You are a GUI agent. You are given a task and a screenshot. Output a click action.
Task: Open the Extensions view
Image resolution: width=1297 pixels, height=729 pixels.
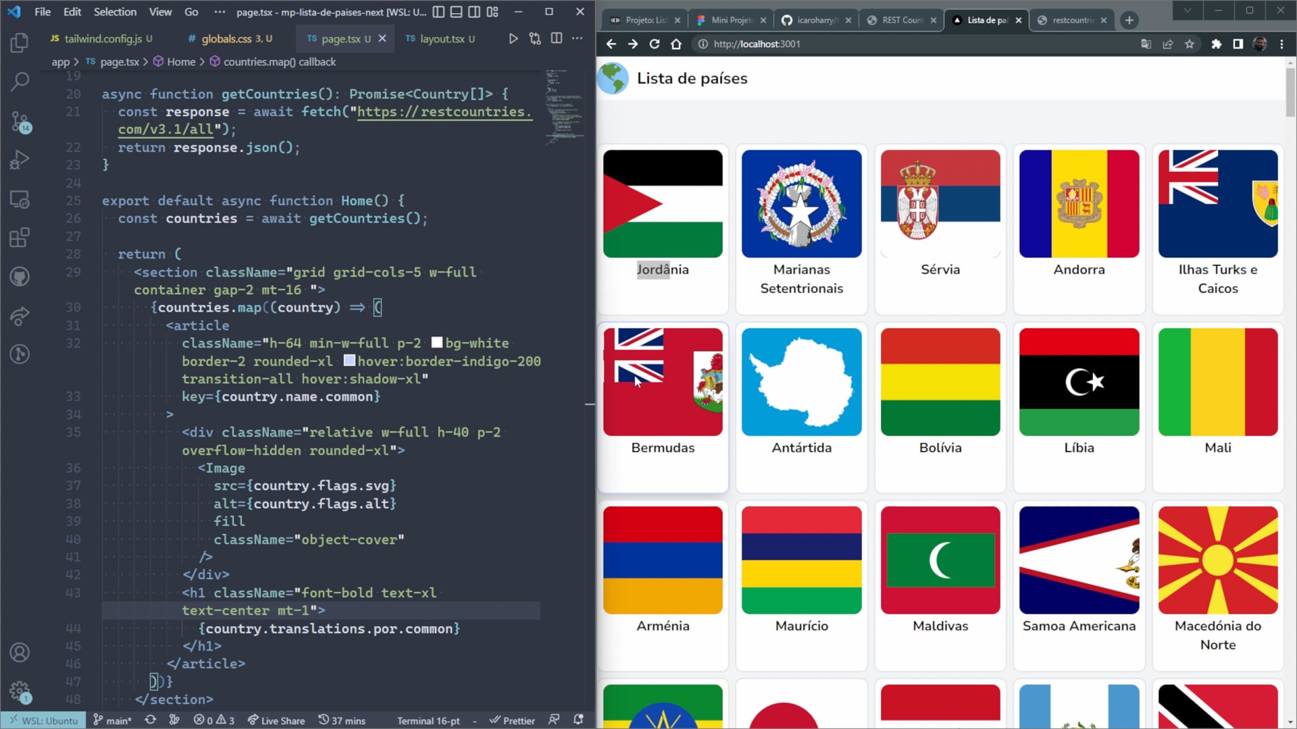pos(20,238)
